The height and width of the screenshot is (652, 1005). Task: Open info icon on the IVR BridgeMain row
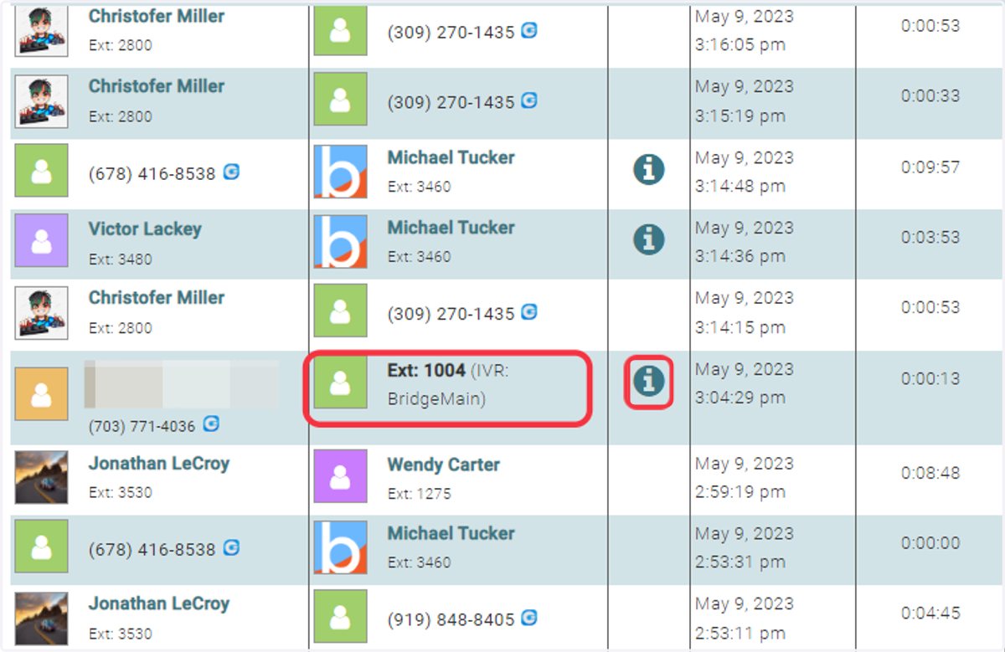[x=648, y=381]
